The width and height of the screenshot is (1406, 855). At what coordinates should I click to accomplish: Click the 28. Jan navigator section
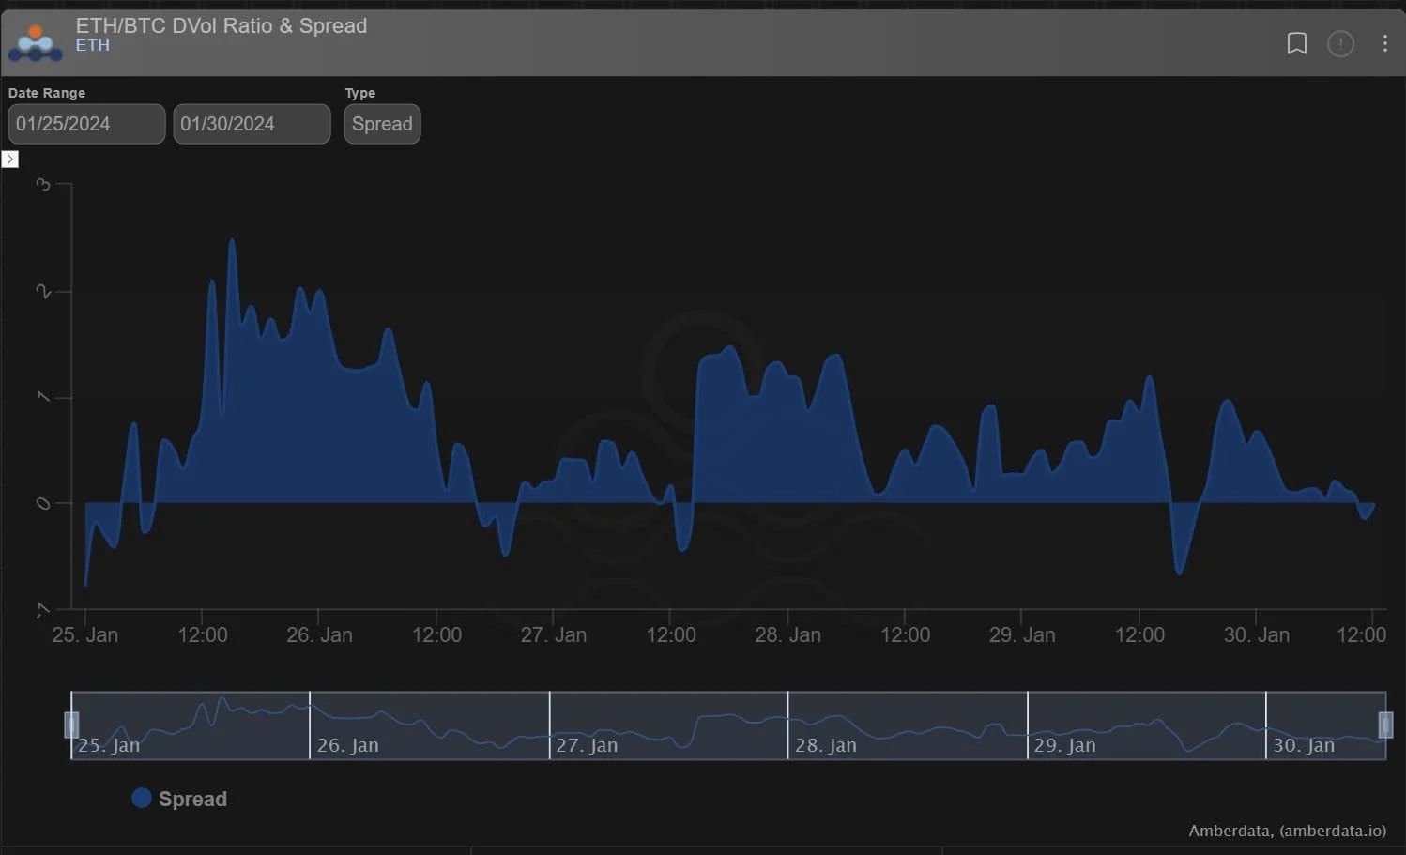click(x=908, y=725)
